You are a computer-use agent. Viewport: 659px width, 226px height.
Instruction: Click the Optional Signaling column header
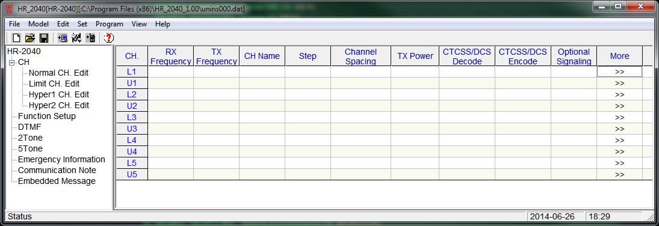pos(574,56)
